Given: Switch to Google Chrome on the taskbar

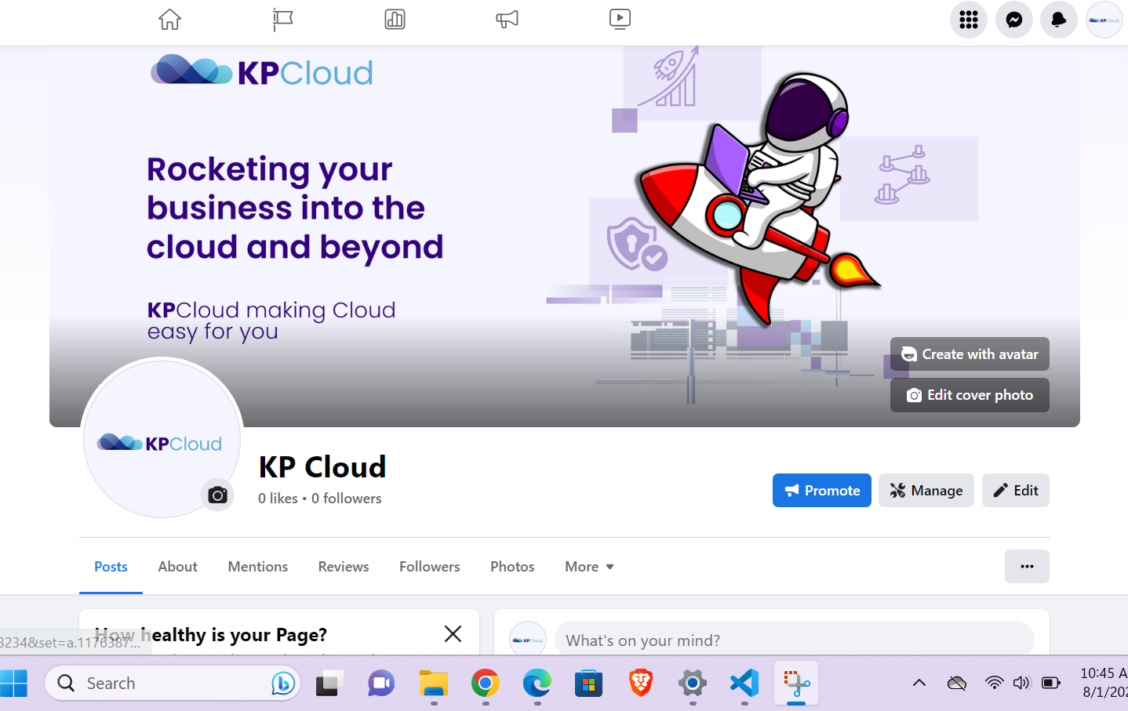Looking at the screenshot, I should point(486,684).
